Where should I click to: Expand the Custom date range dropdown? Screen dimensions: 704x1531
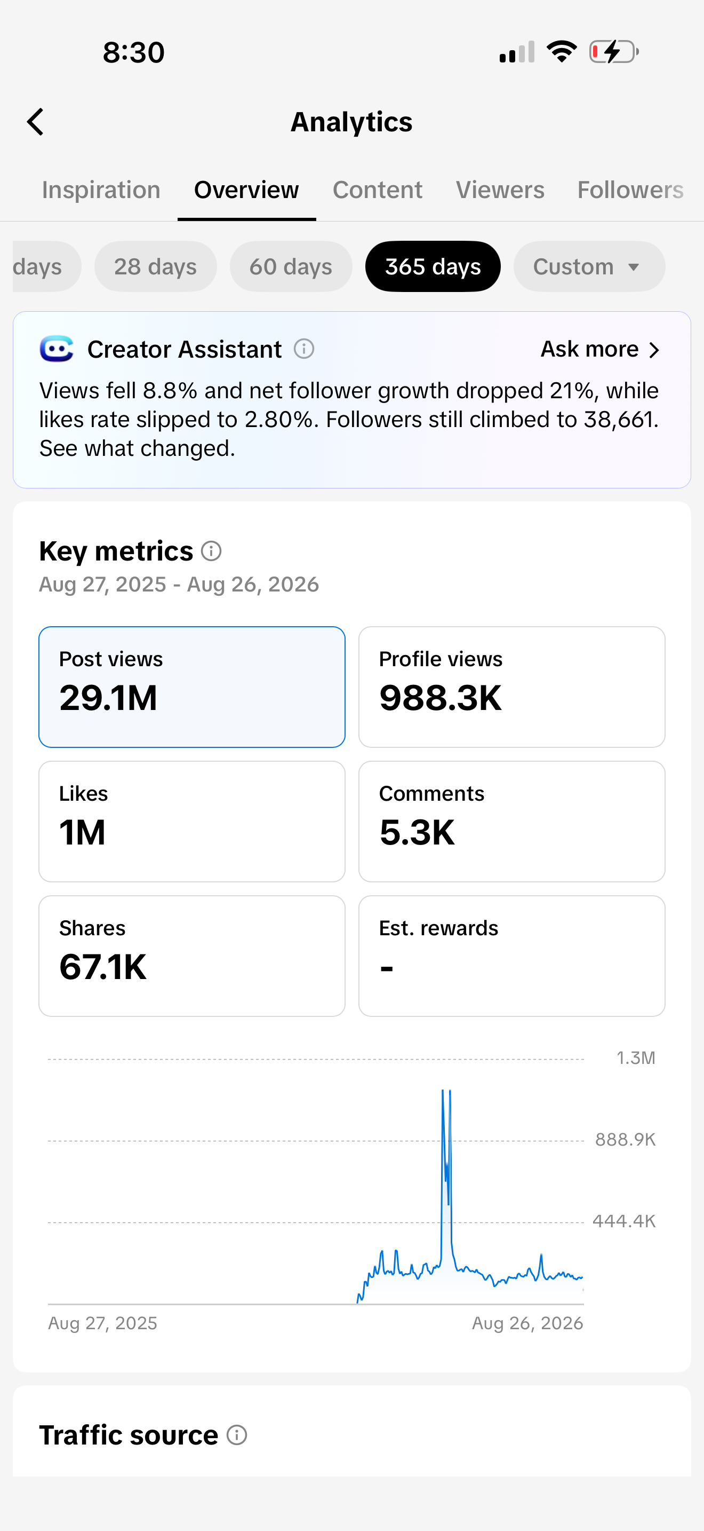click(589, 266)
